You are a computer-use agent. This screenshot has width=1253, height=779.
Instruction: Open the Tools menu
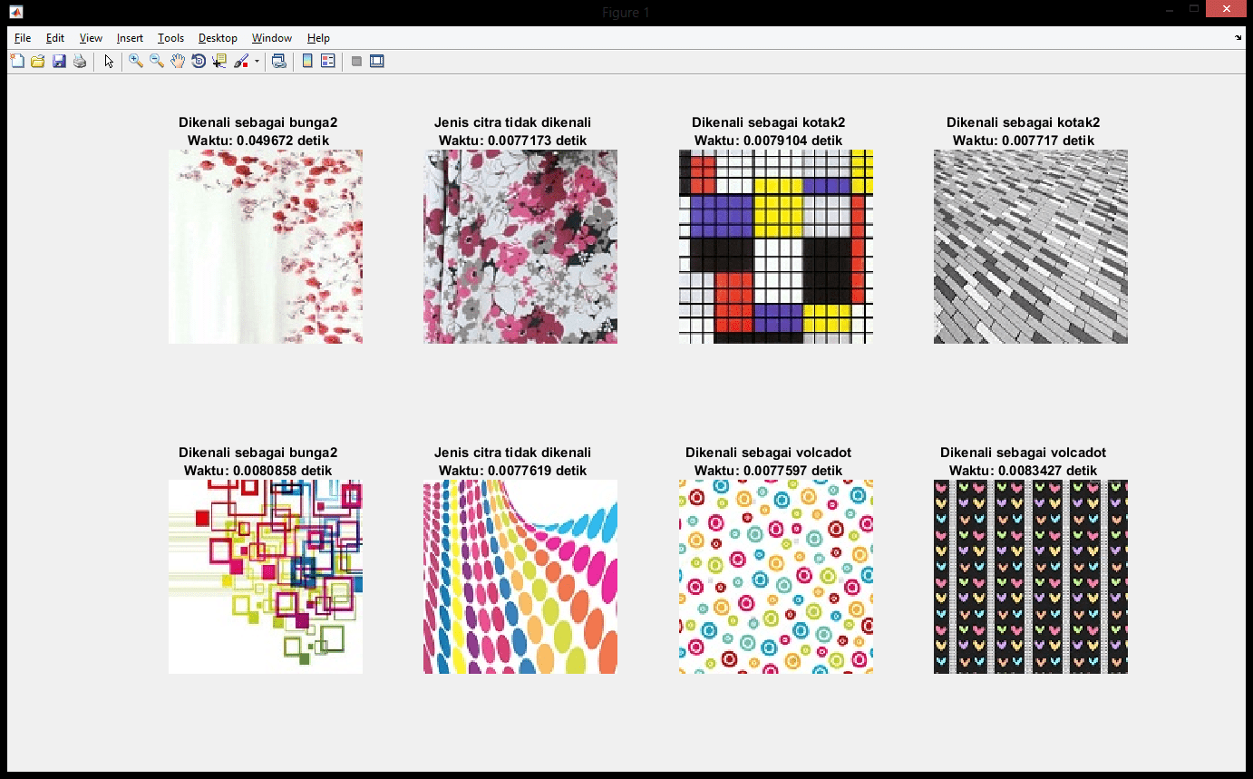tap(170, 38)
